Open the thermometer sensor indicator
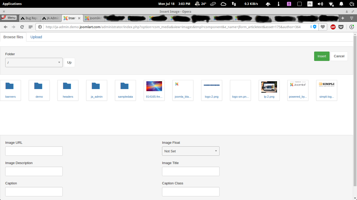This screenshot has height=200, width=357. point(279,4)
